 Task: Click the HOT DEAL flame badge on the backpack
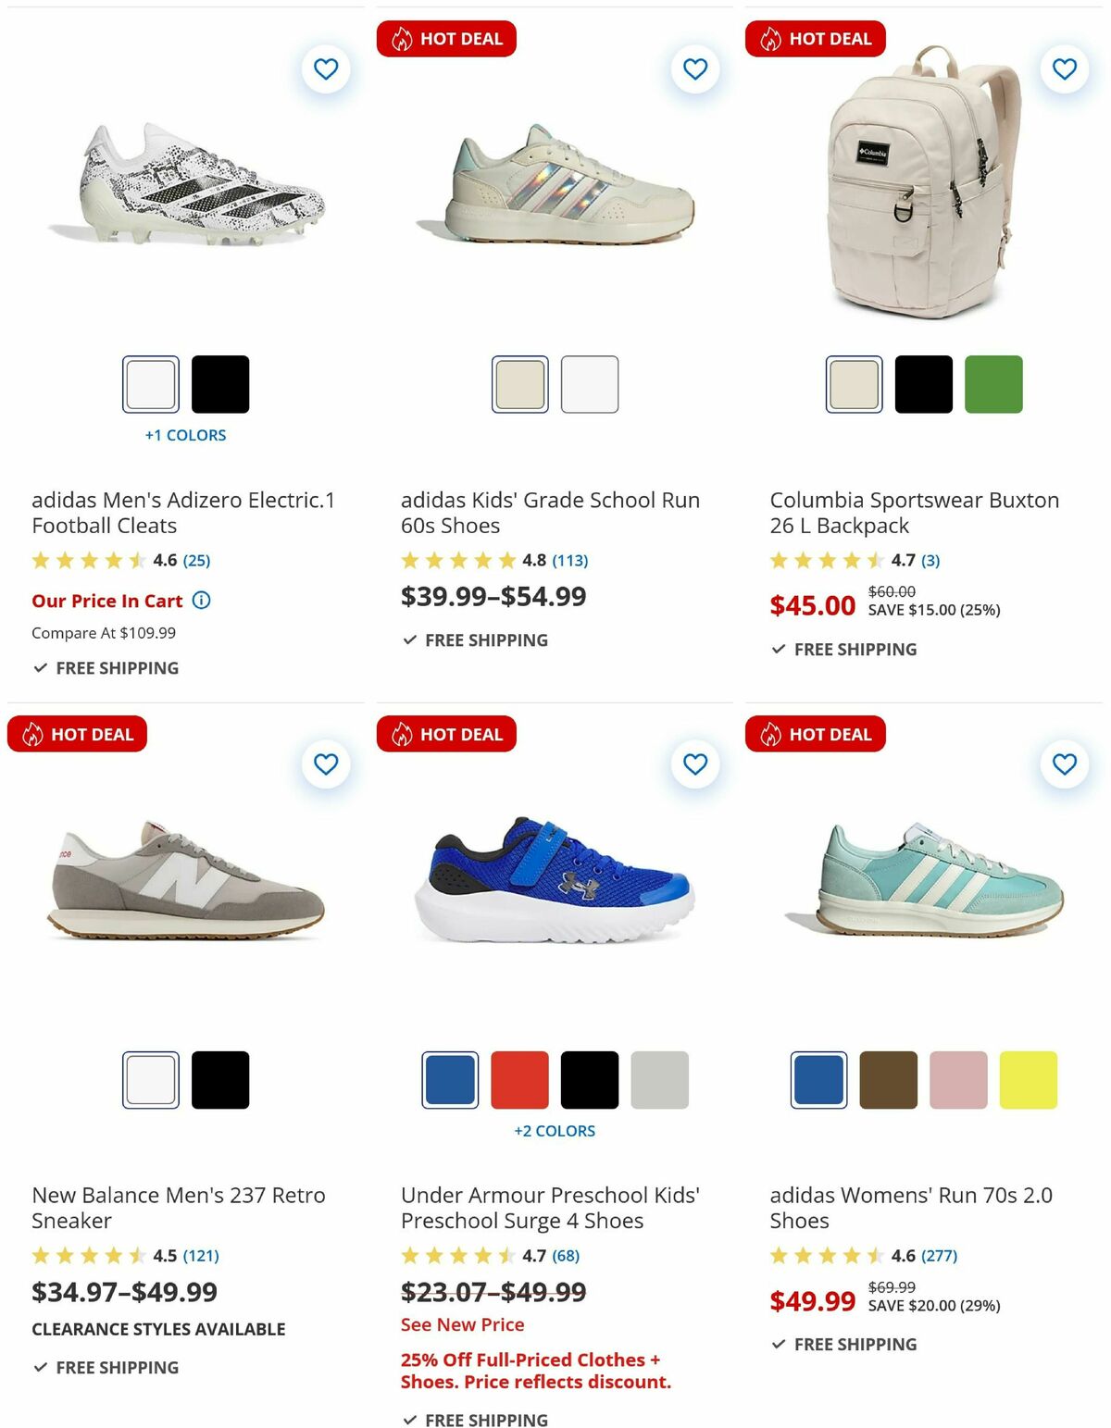[x=816, y=39]
